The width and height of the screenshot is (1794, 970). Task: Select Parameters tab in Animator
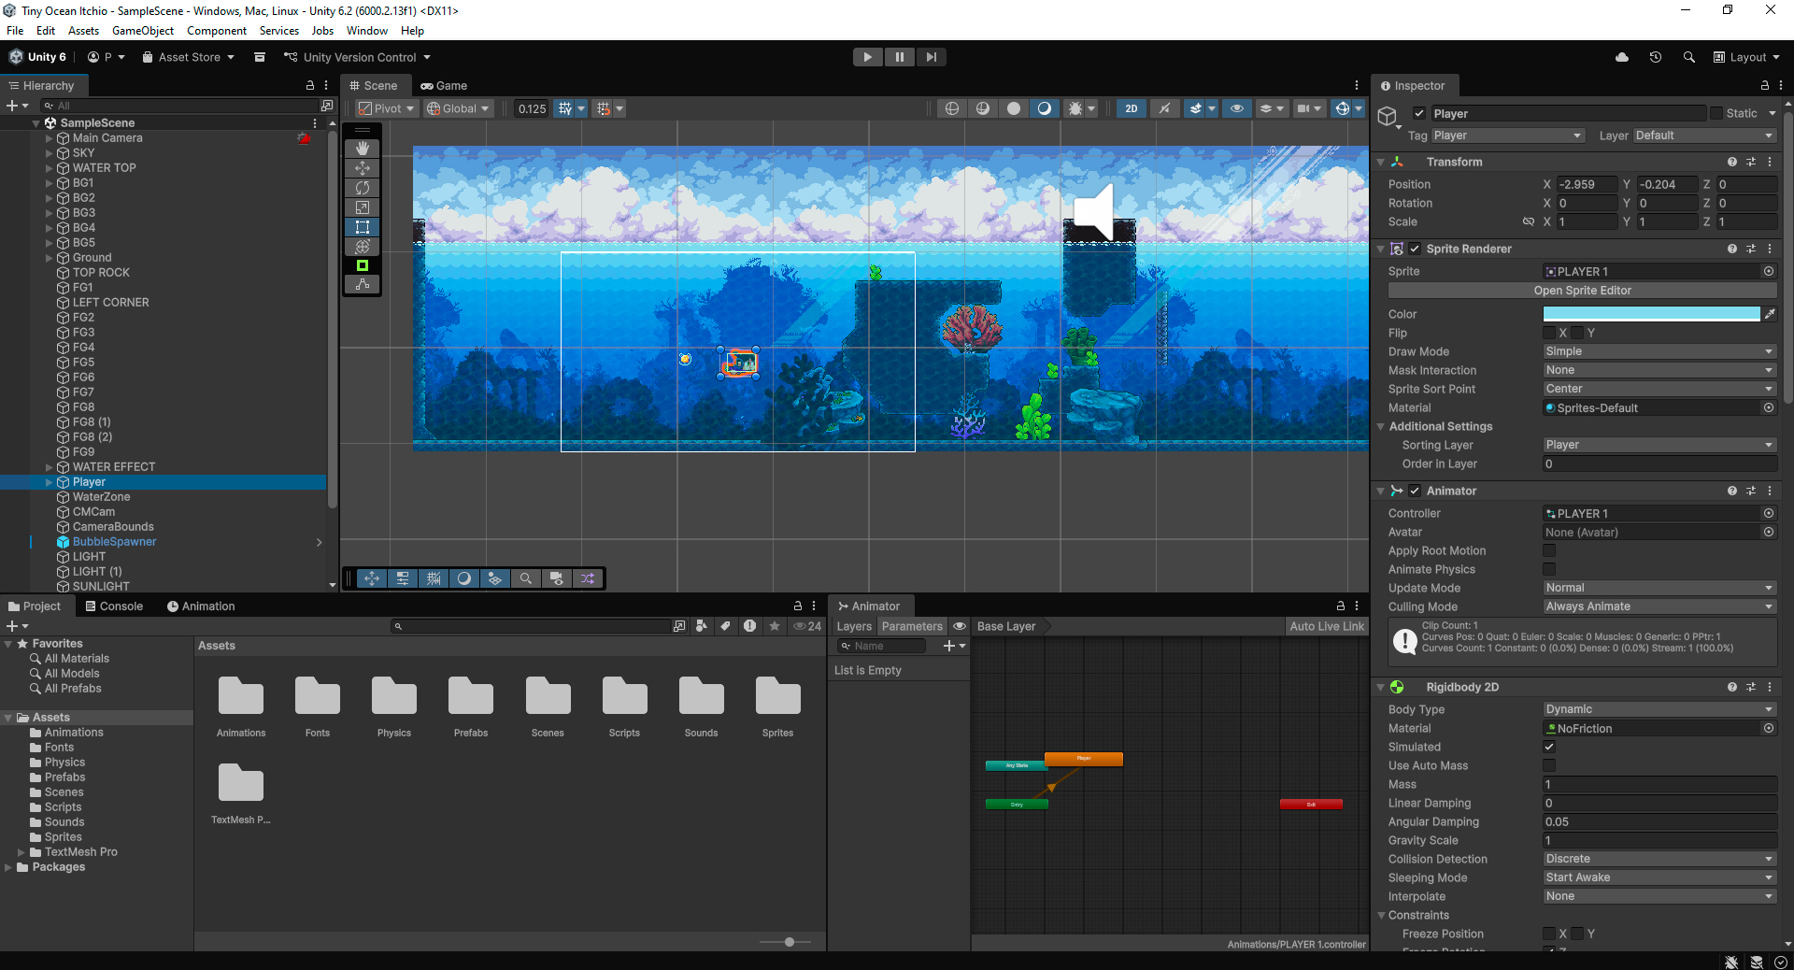pyautogui.click(x=912, y=627)
